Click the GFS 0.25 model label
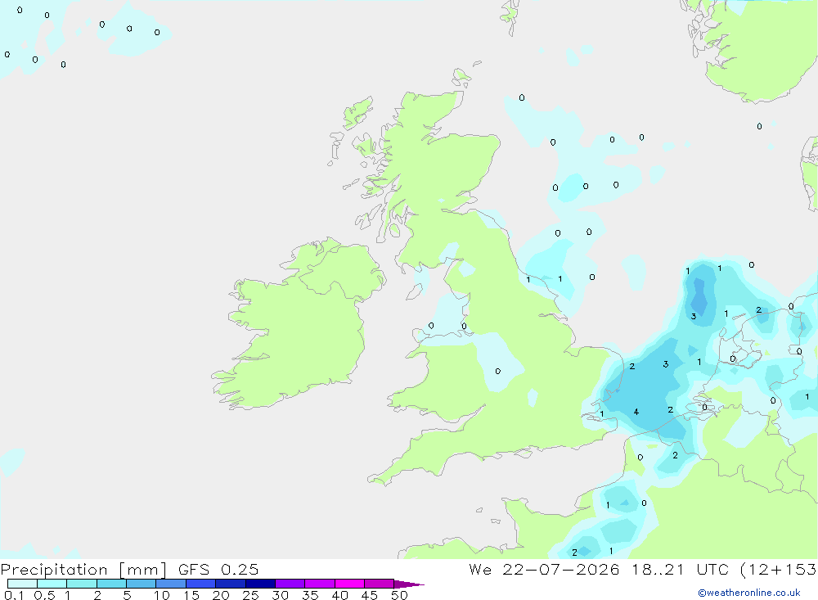 218,570
